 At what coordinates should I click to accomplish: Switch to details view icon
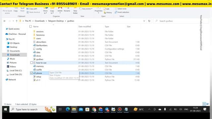tap(204, 104)
